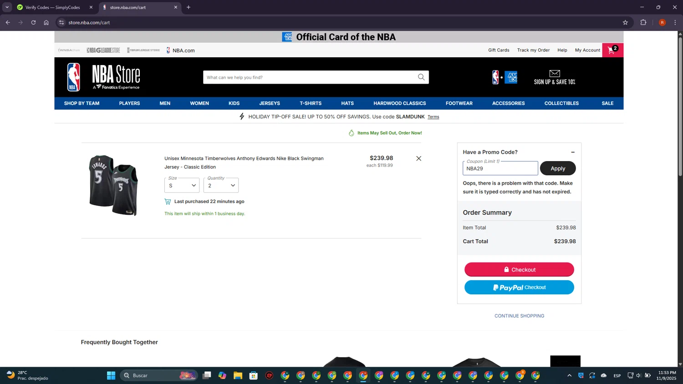Click the Official Card of the NBA banner
Viewport: 683px width, 384px height.
point(339,37)
